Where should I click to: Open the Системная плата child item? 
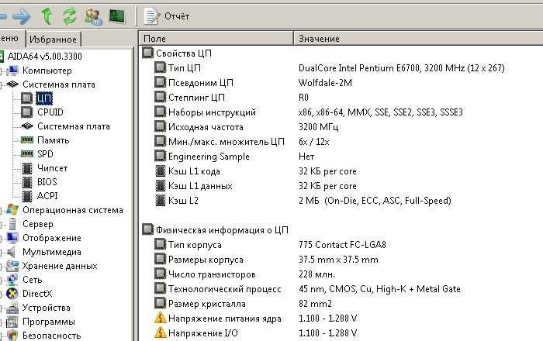[74, 126]
